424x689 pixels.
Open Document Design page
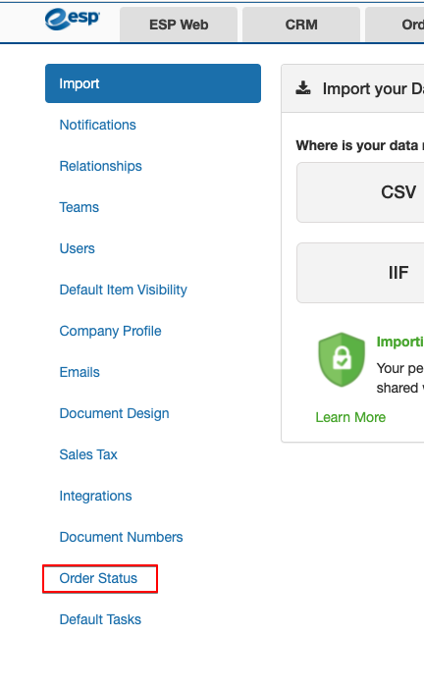click(114, 413)
